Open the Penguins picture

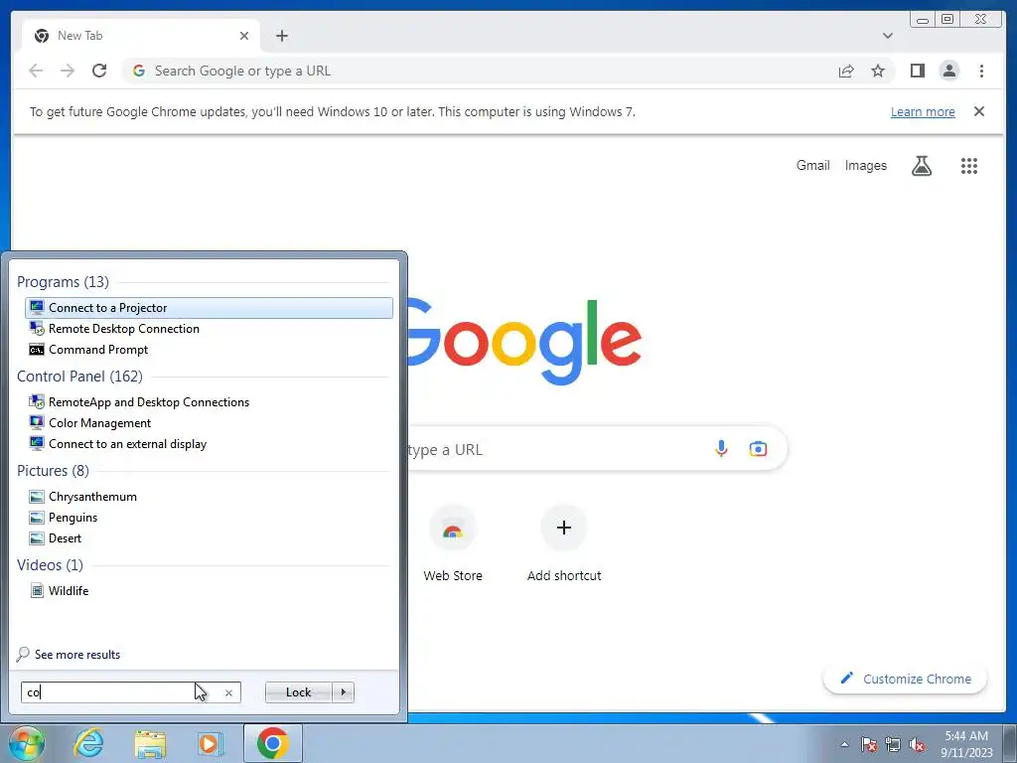click(209, 517)
